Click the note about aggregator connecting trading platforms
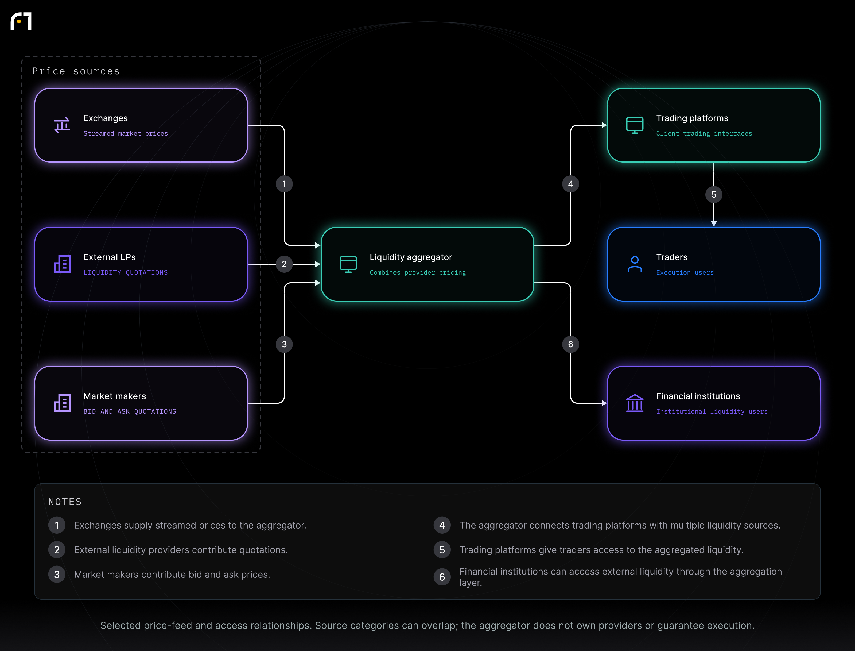This screenshot has height=651, width=855. (x=620, y=525)
